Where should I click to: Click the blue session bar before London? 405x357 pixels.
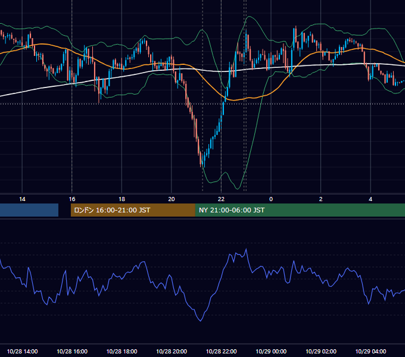(x=29, y=210)
